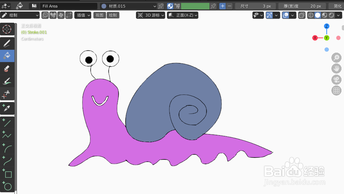Switch orthographic/perspective with grid icon

point(336,91)
